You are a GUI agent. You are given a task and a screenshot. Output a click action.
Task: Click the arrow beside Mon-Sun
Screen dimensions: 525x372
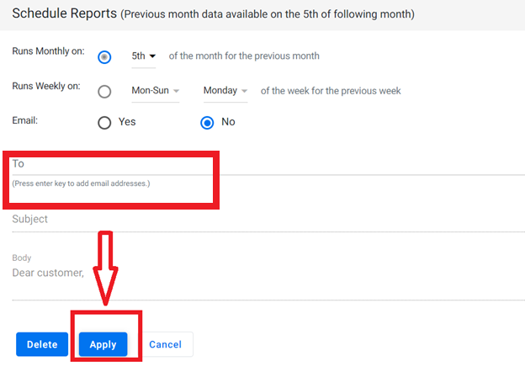[176, 91]
